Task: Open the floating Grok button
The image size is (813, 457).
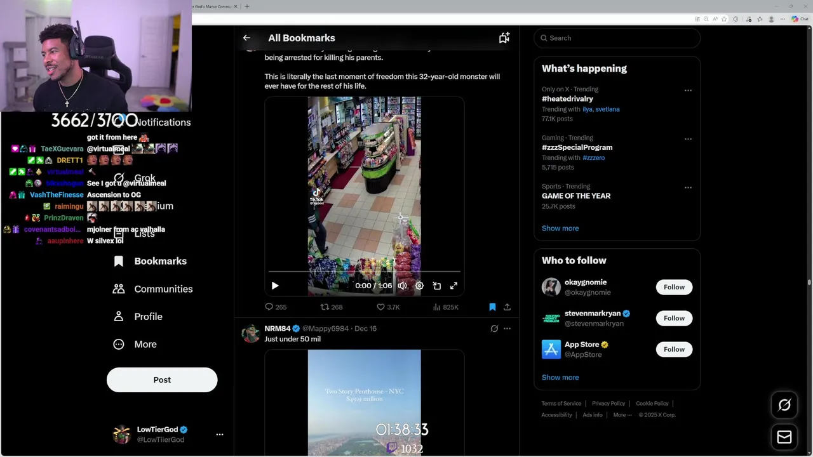Action: 784,405
